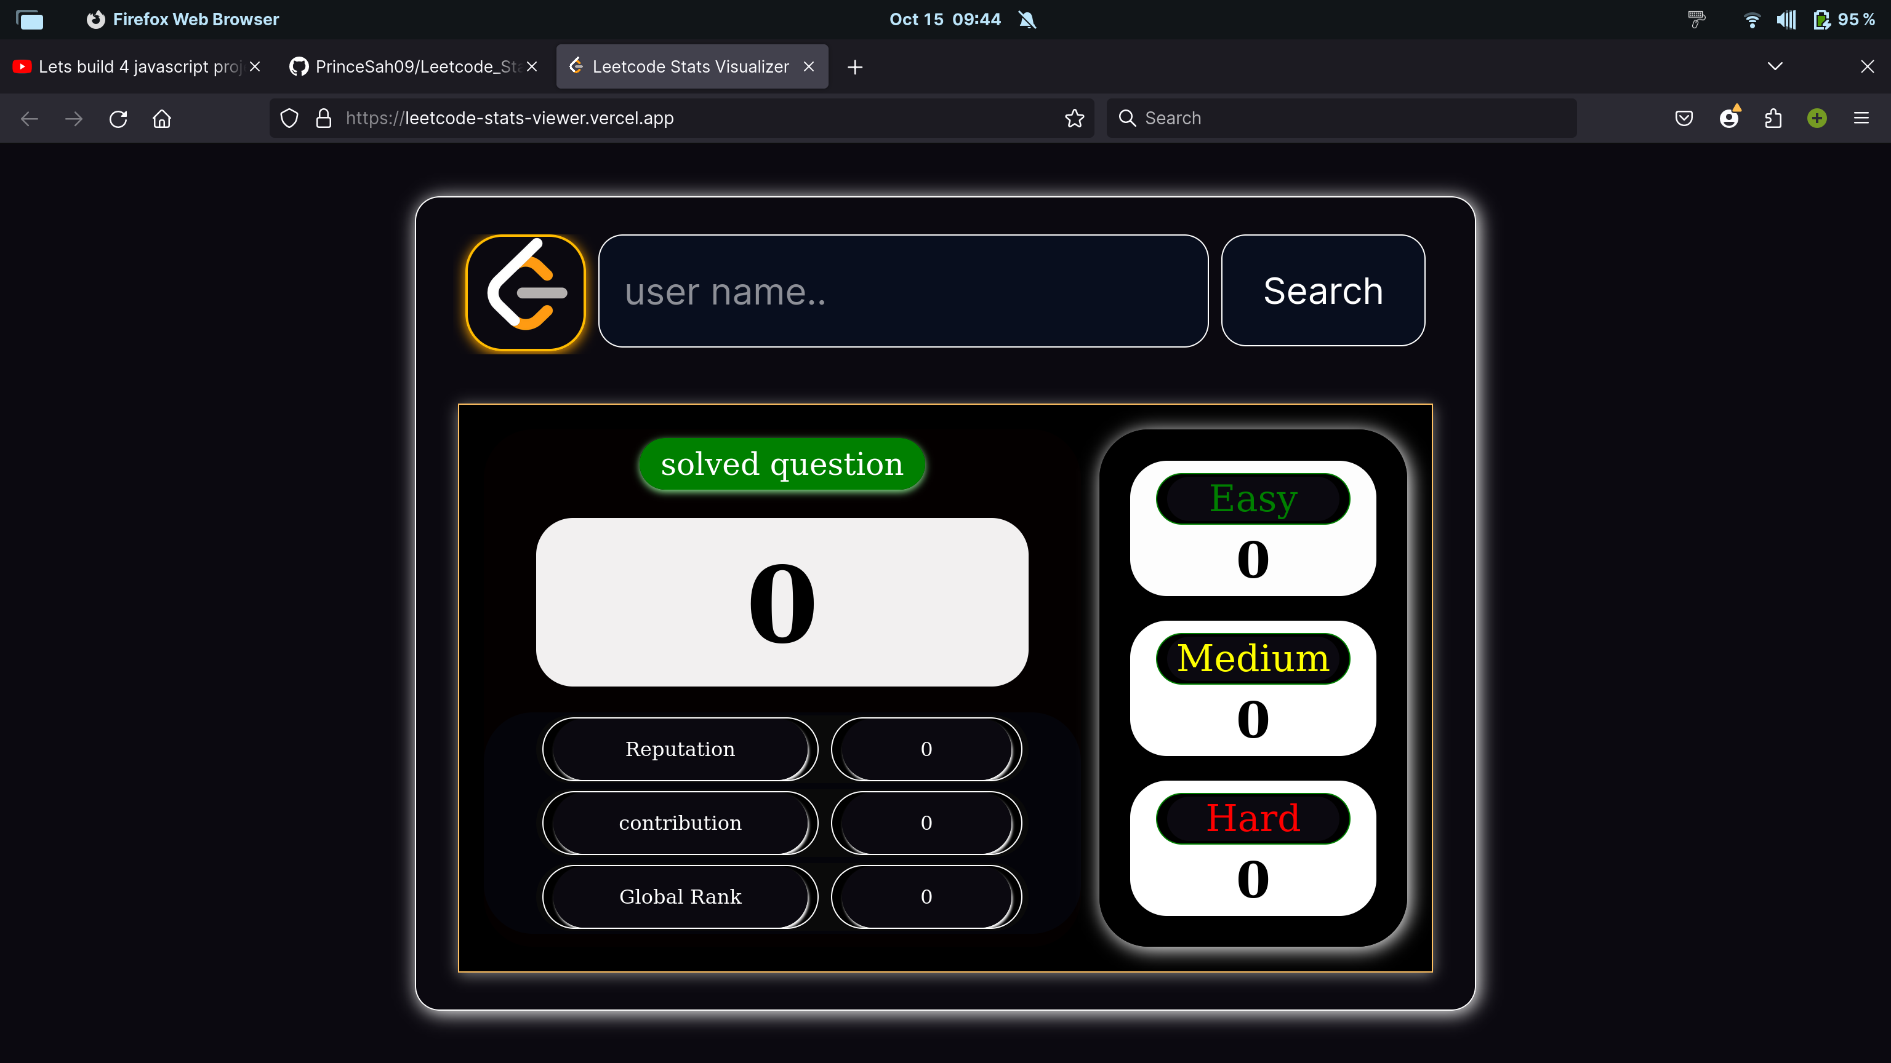The image size is (1891, 1063).
Task: Switch to the YouTube javascript projects tab
Action: point(129,67)
